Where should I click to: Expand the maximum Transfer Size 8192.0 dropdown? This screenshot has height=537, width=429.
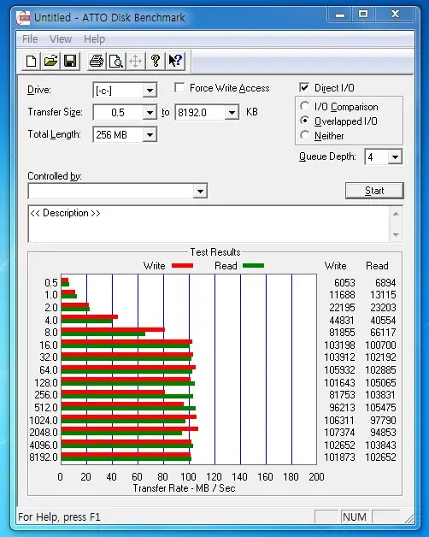coord(232,113)
